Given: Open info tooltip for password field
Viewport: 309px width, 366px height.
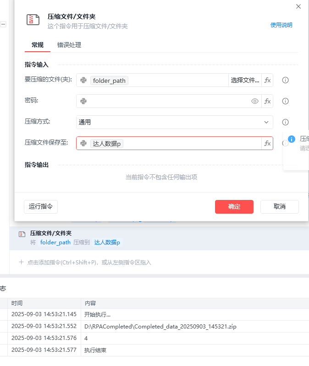Looking at the screenshot, I should pos(285,101).
